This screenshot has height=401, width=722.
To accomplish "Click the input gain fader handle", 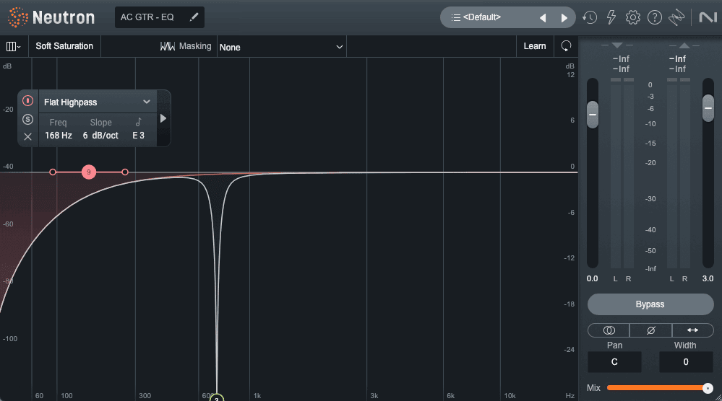I will (x=593, y=115).
